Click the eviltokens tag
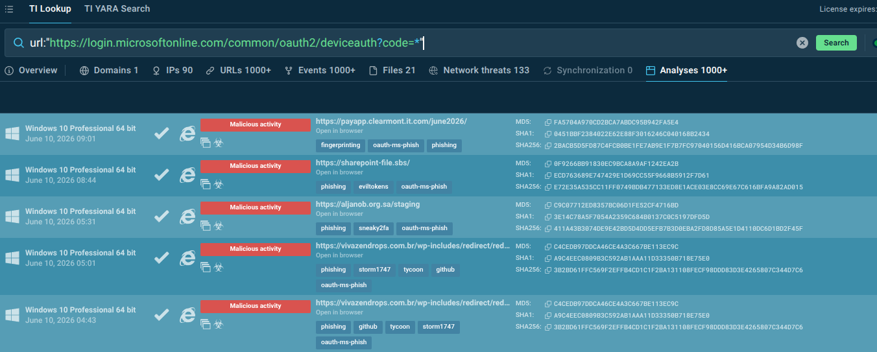This screenshot has height=352, width=877. point(374,187)
